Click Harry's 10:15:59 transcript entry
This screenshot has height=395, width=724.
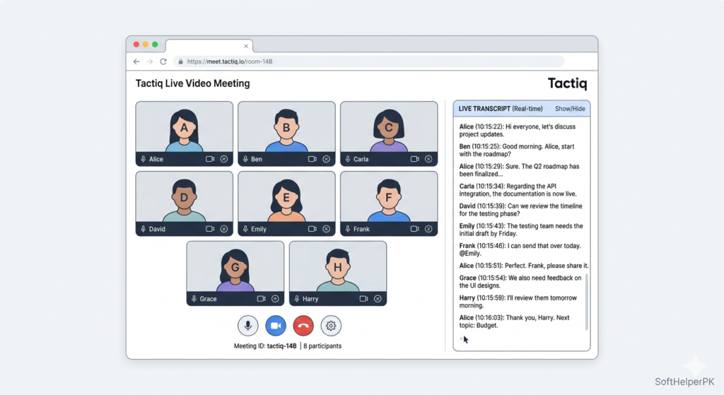pyautogui.click(x=518, y=301)
